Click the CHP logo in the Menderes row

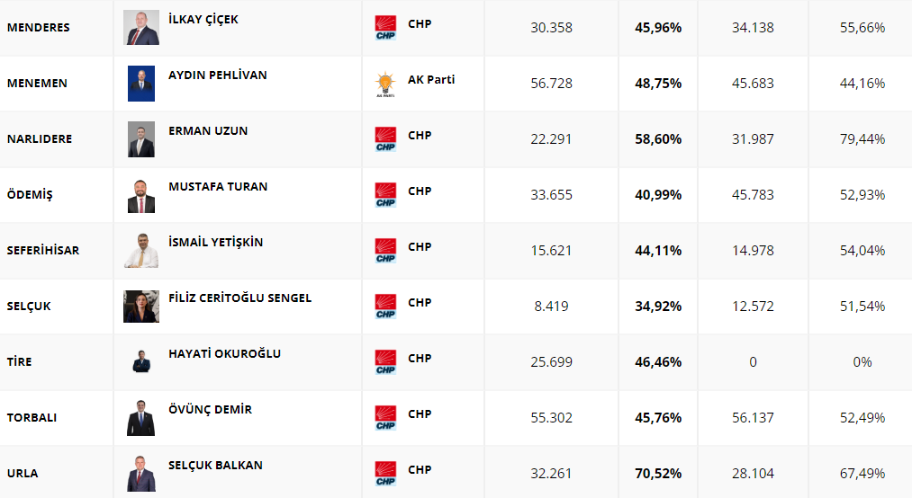tap(385, 28)
